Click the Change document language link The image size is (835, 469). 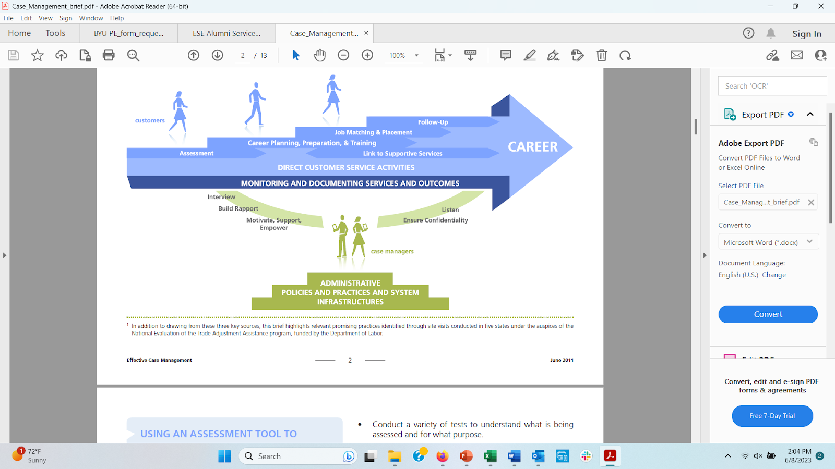point(774,275)
